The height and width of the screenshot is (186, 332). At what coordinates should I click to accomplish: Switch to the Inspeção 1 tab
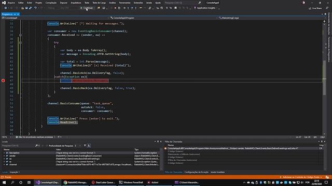tap(15, 172)
